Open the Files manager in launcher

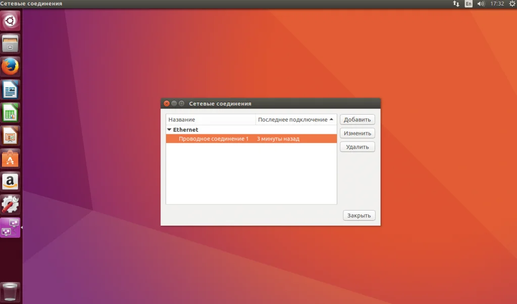click(10, 43)
